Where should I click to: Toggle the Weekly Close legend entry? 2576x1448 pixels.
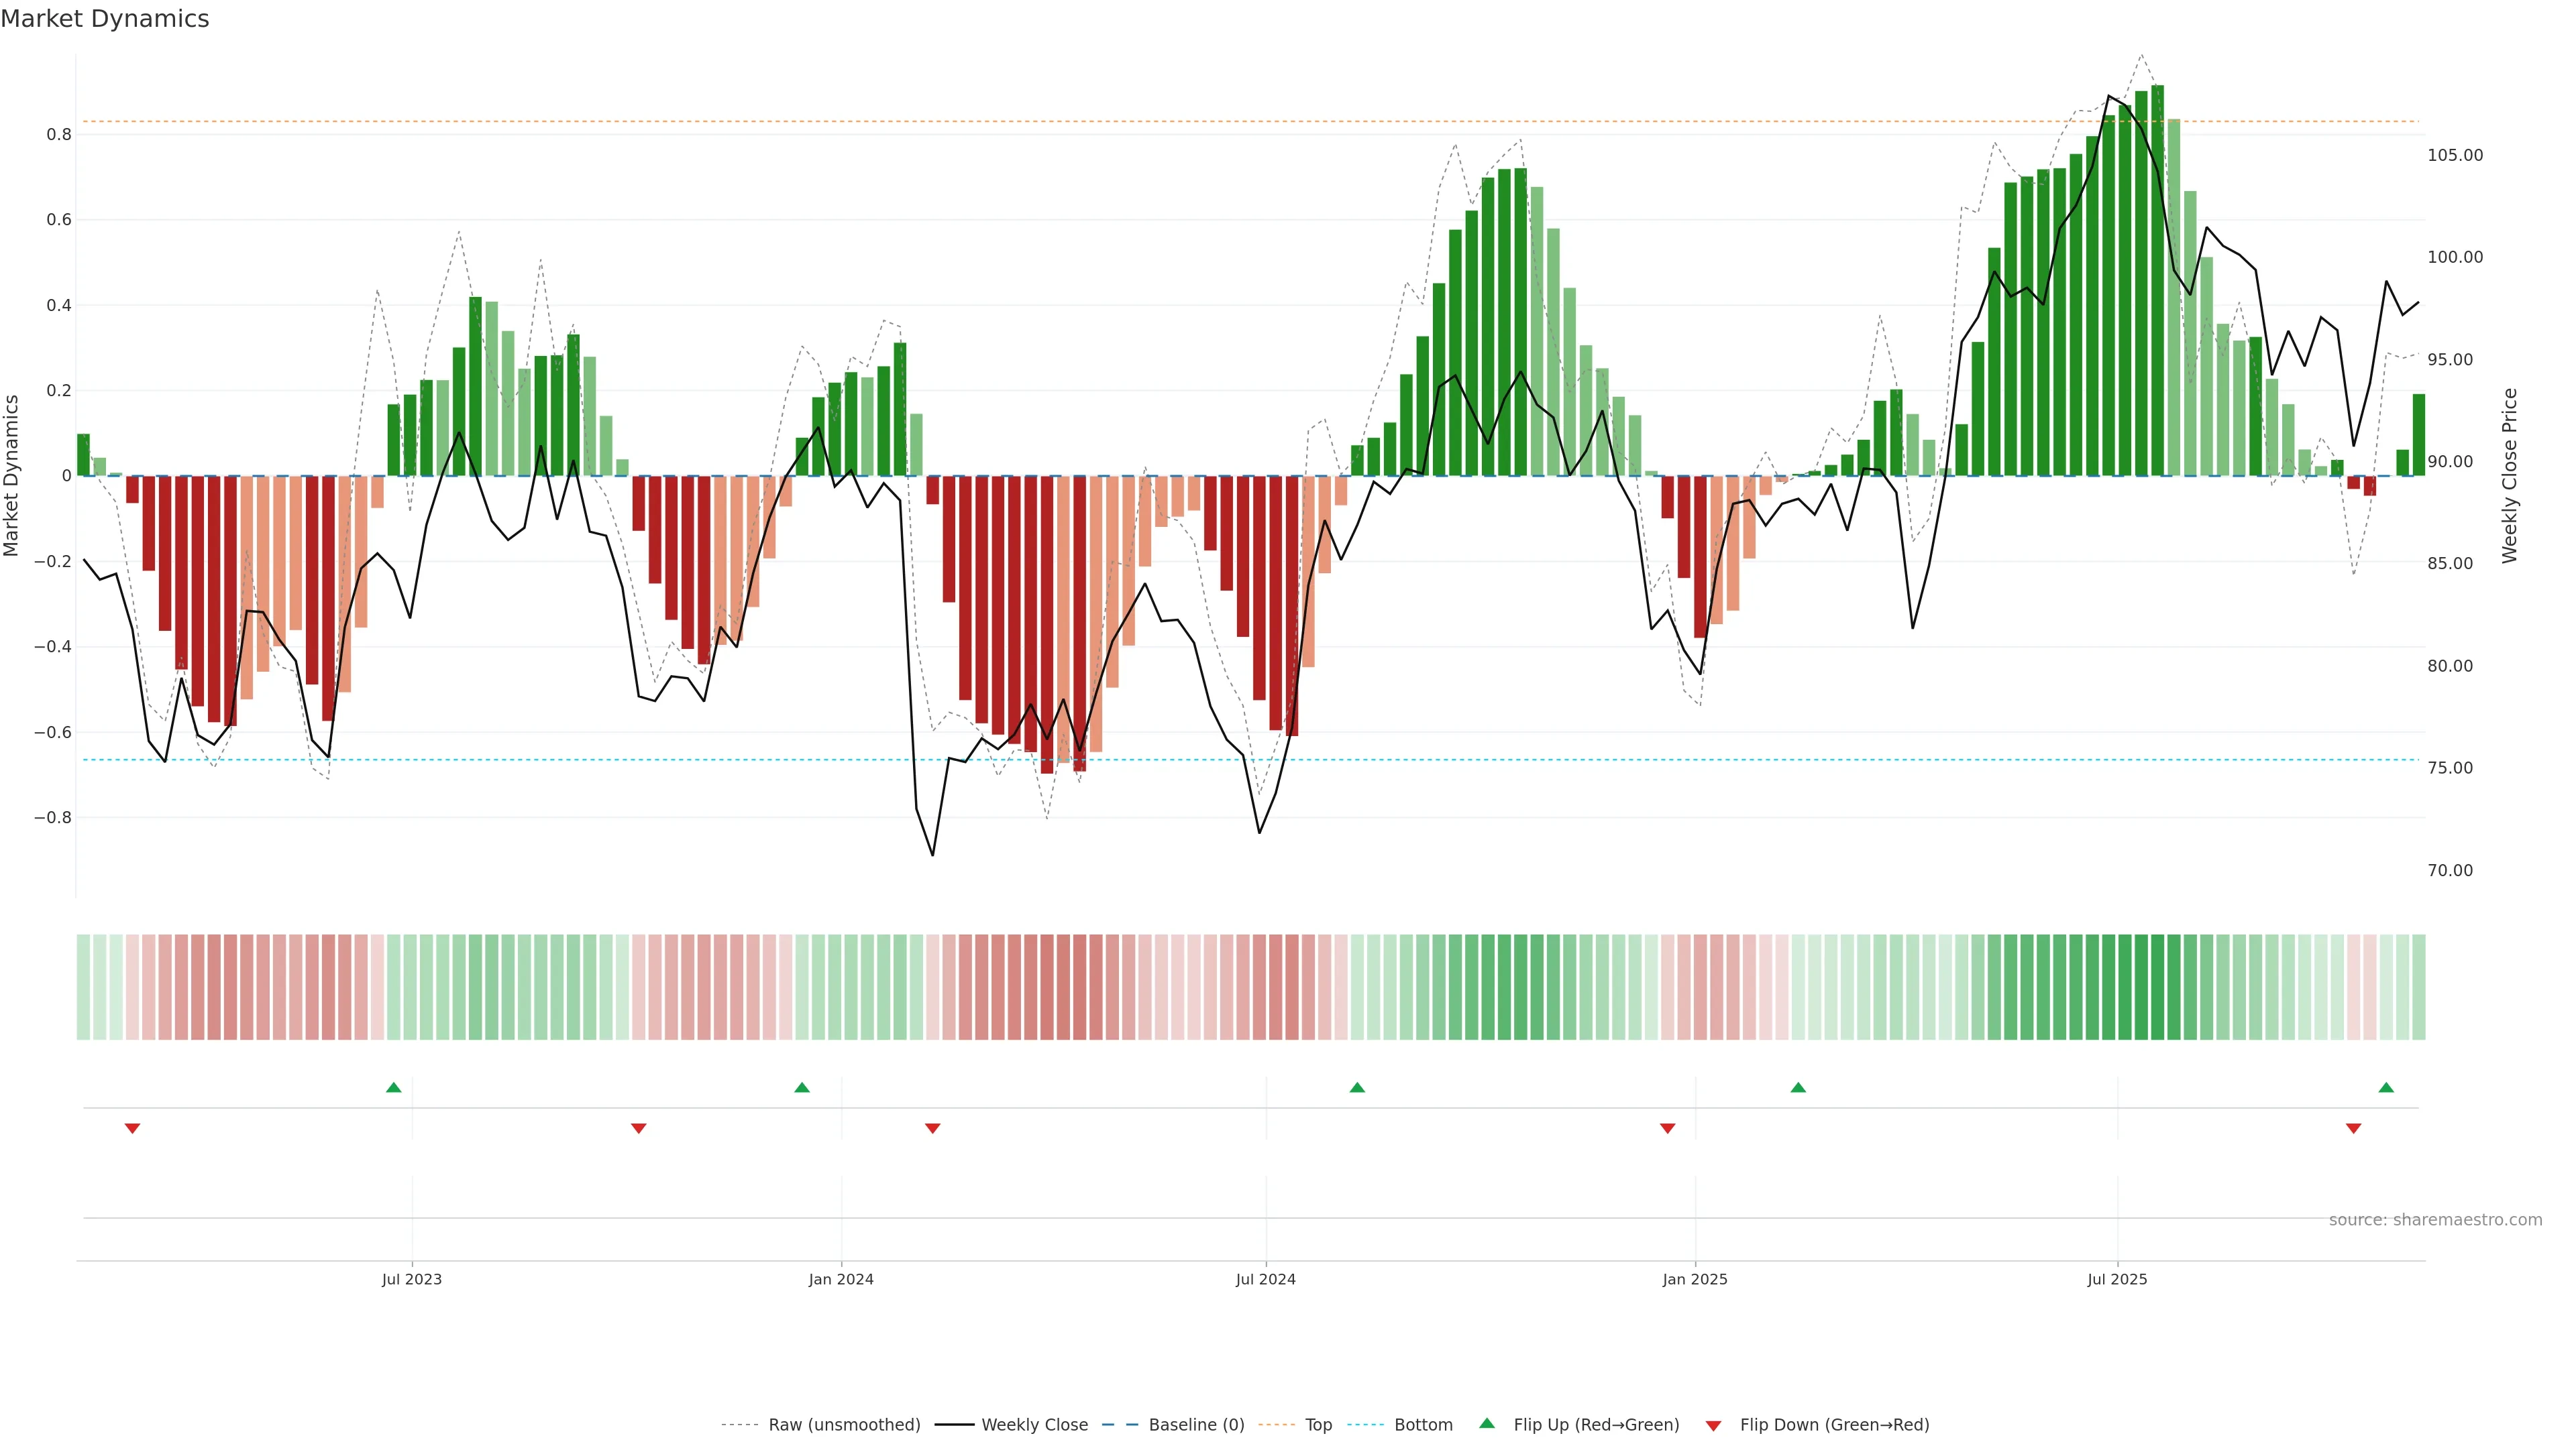coord(1034,1424)
